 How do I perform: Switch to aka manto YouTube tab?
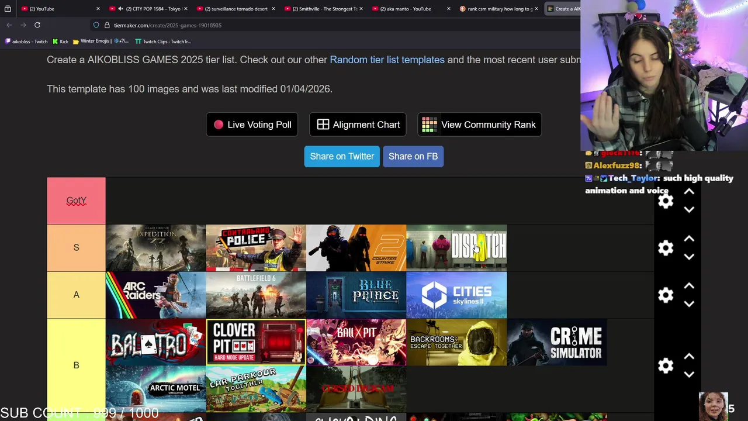(411, 9)
